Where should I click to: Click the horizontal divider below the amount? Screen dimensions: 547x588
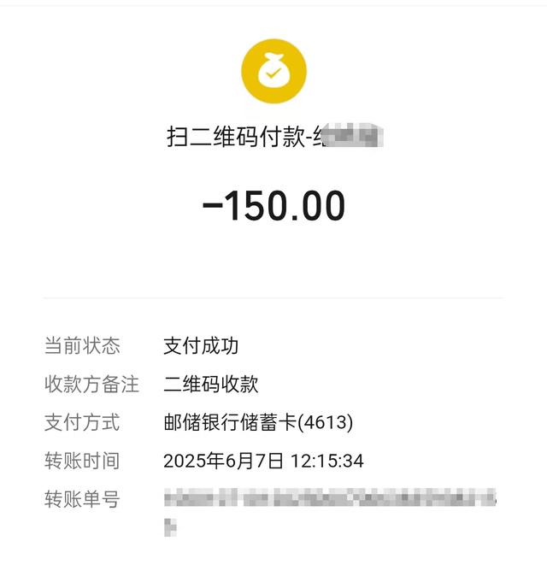tap(273, 298)
